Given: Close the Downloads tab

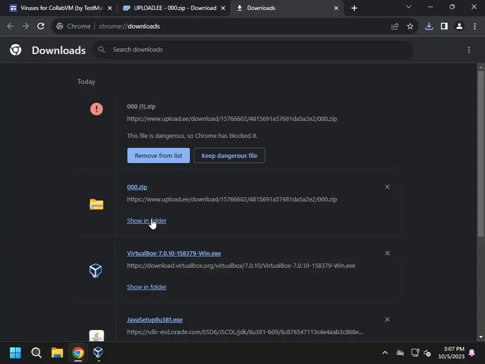Looking at the screenshot, I should (336, 8).
